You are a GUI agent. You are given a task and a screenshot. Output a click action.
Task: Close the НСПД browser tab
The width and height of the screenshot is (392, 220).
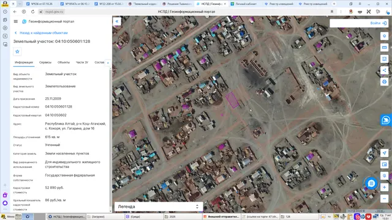[225, 4]
